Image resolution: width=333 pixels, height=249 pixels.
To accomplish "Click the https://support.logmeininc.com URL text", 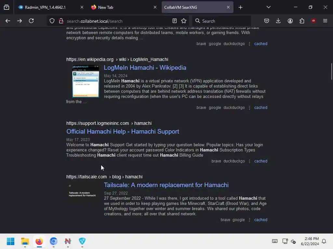I will pos(98,123).
